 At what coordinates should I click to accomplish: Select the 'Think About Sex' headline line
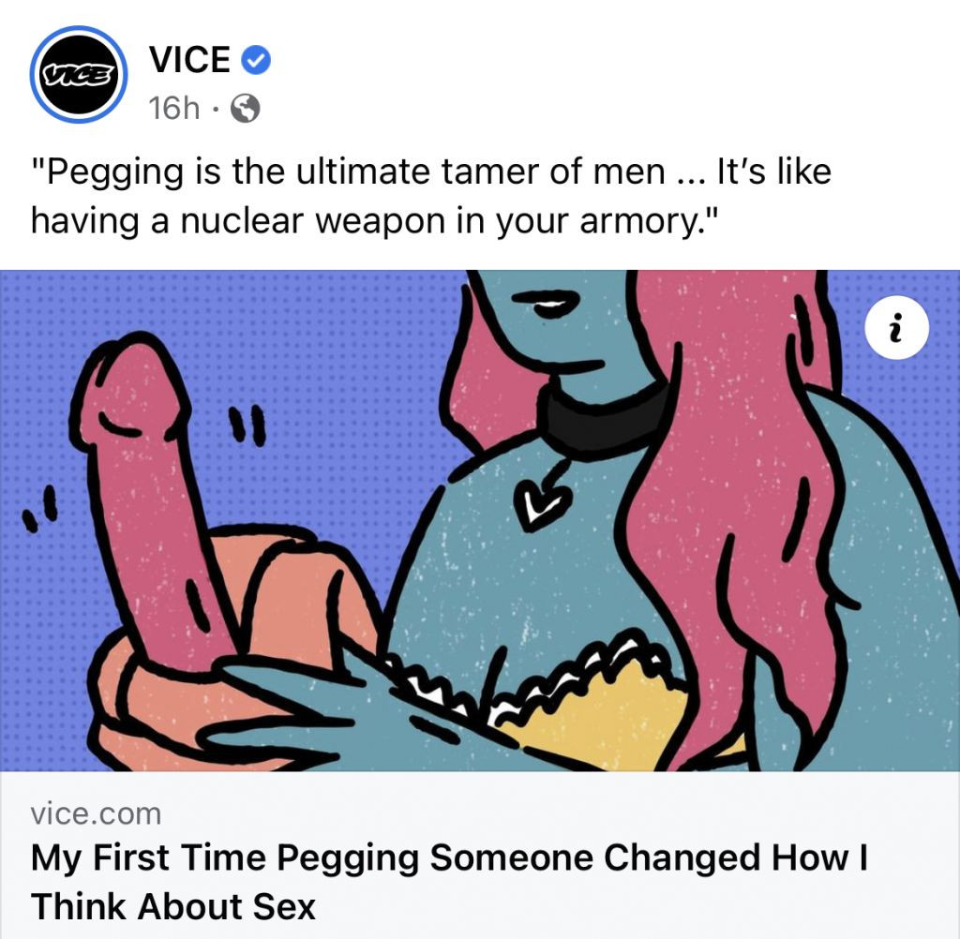pos(173,906)
